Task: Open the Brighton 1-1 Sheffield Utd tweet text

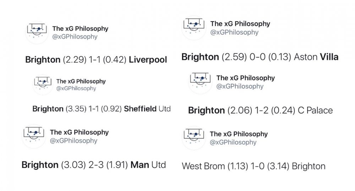Action: [x=102, y=109]
